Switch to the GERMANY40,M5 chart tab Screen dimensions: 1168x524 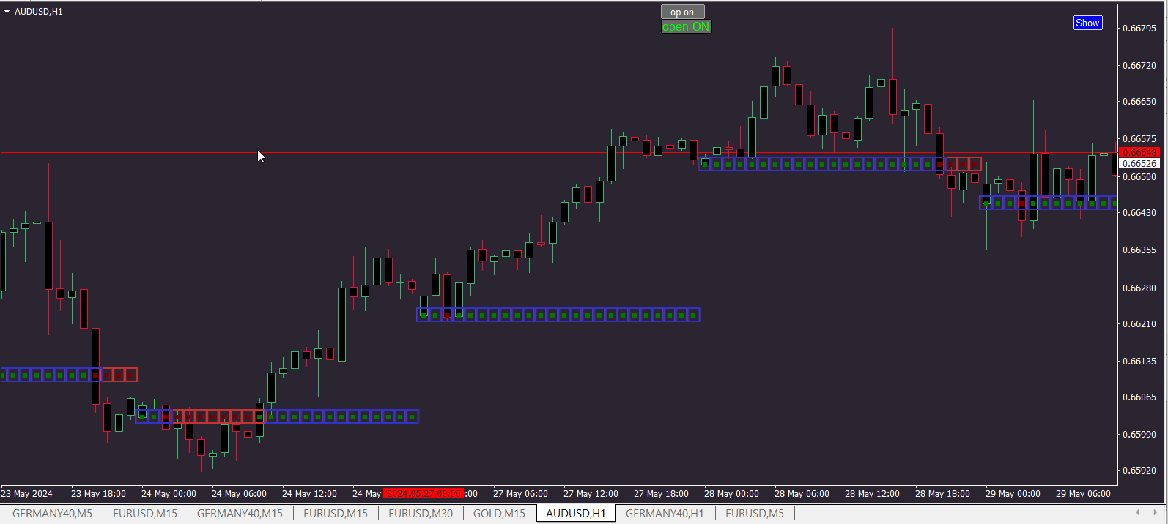[x=52, y=513]
